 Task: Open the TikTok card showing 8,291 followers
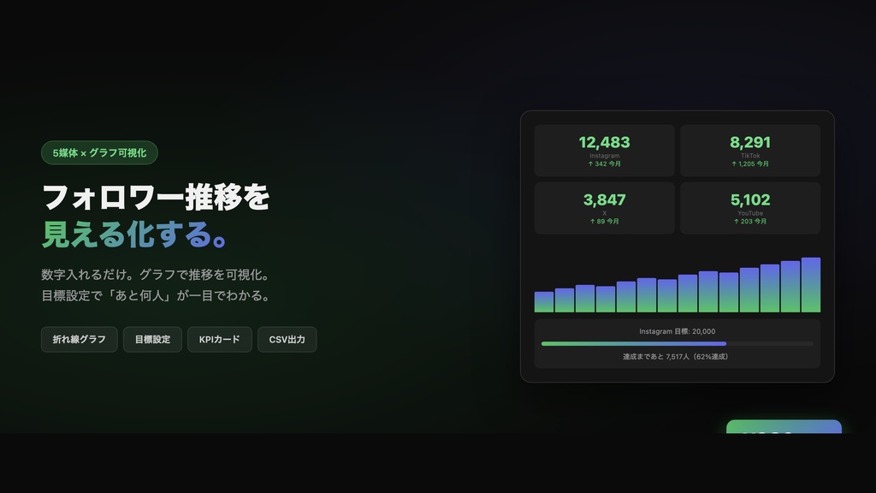pos(751,149)
